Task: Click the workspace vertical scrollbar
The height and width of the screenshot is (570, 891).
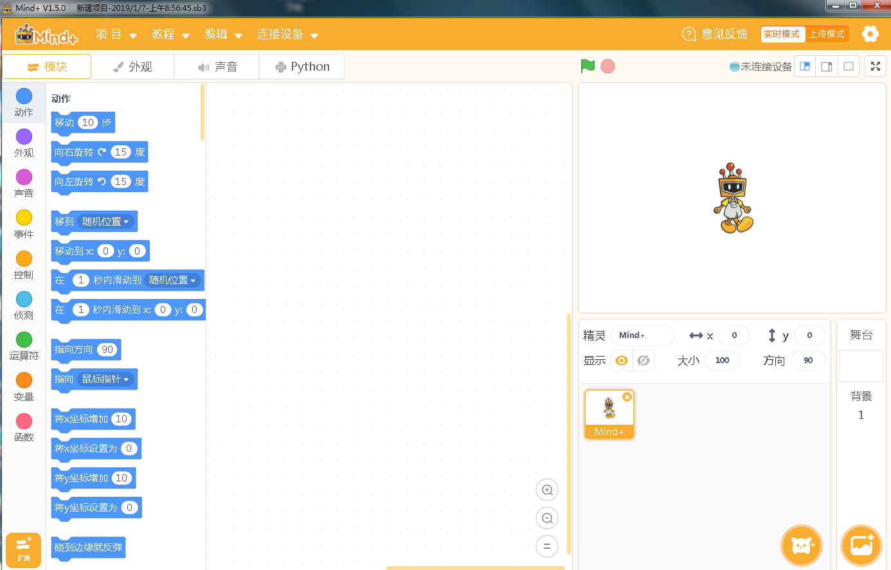Action: [x=568, y=434]
